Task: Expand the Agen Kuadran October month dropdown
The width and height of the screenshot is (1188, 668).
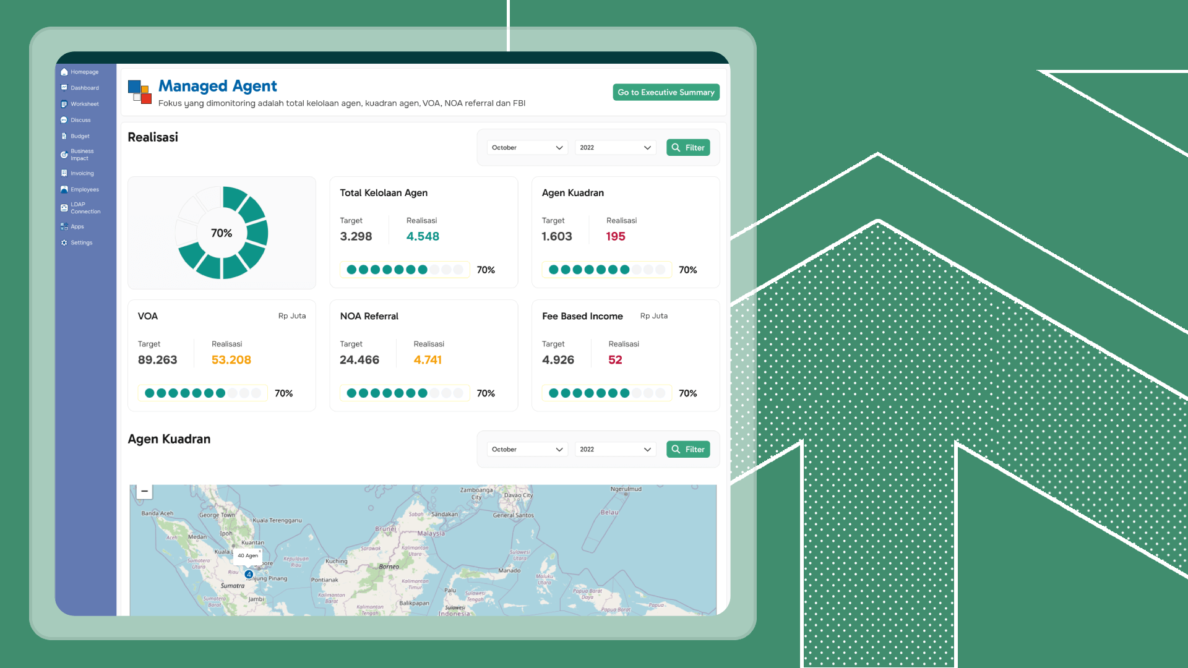Action: 527,450
